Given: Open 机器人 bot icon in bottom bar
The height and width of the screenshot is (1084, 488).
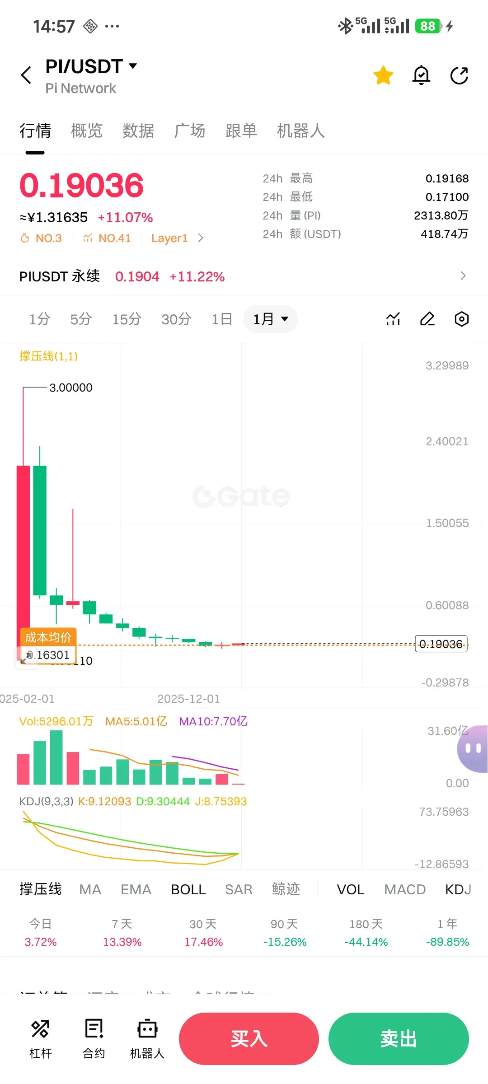Looking at the screenshot, I should click(147, 1038).
